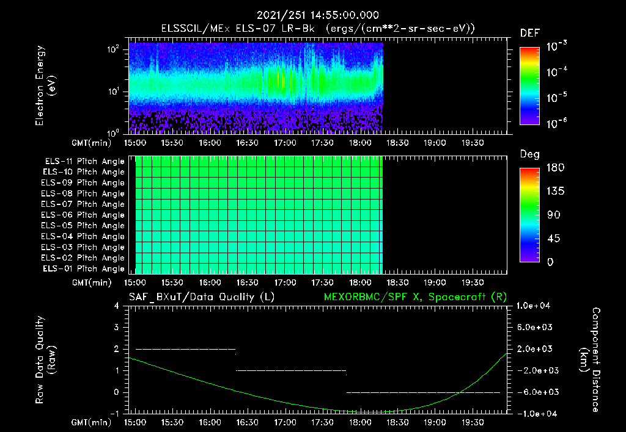
Task: Select the ELS-07 Pitch Angle row label
Action: pos(83,204)
